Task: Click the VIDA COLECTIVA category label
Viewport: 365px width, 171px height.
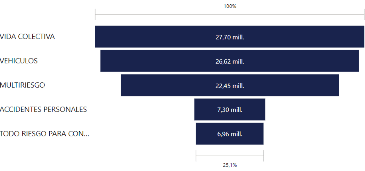Action: coord(27,37)
